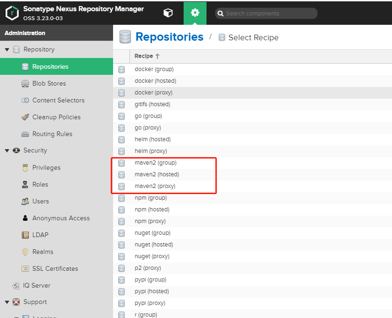
Task: Click the LDAP address book icon
Action: 25,235
